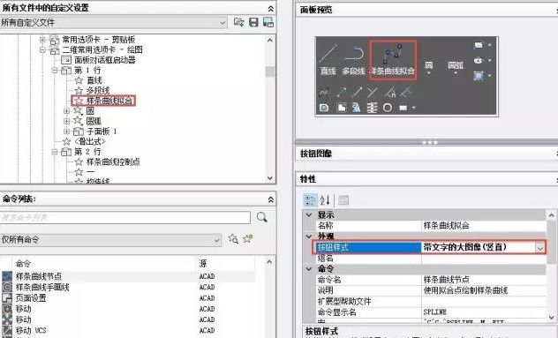558x338 pixels.
Task: Click the 名称 value 样条曲线拟合 field
Action: click(483, 226)
